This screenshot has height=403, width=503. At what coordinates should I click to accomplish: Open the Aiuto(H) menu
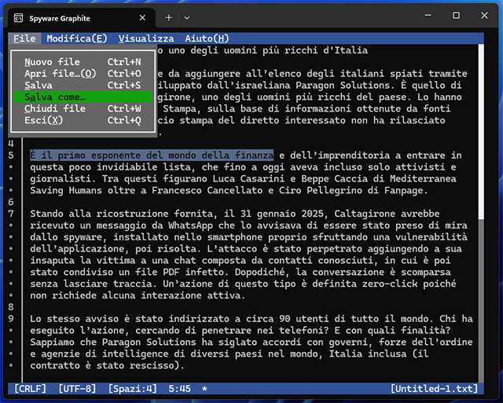pyautogui.click(x=207, y=38)
